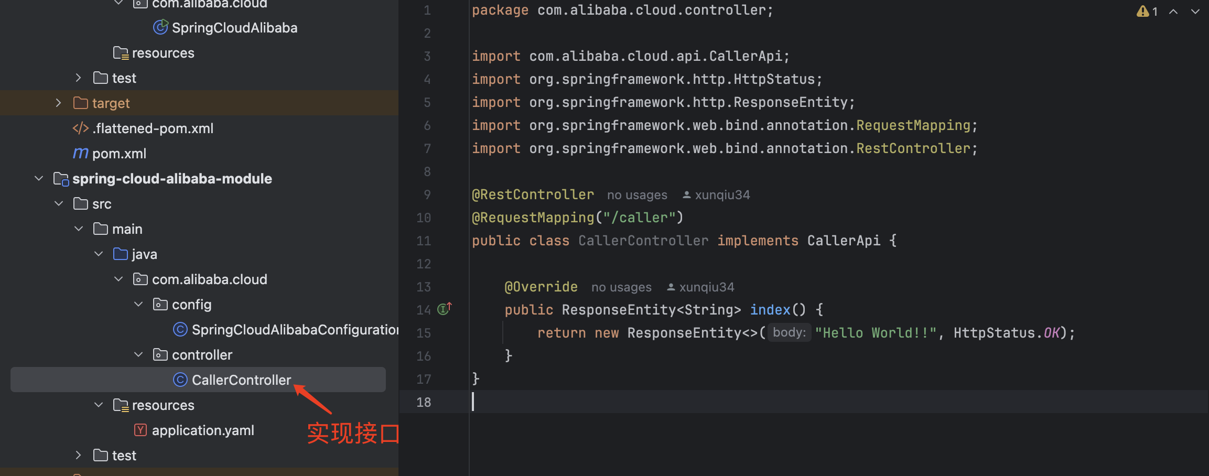Image resolution: width=1209 pixels, height=476 pixels.
Task: Collapse the spring-cloud-alibaba-module node
Action: click(38, 178)
